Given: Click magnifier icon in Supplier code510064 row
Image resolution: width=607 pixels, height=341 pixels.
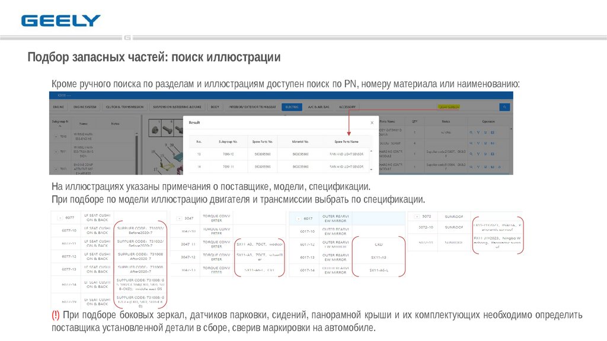Looking at the screenshot, I should pos(471,167).
